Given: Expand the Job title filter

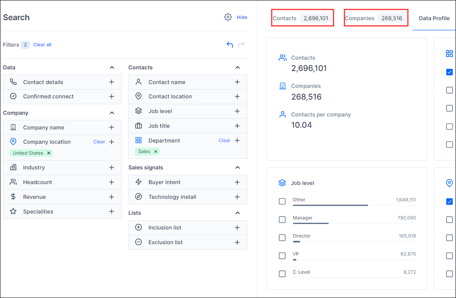Looking at the screenshot, I should point(237,126).
